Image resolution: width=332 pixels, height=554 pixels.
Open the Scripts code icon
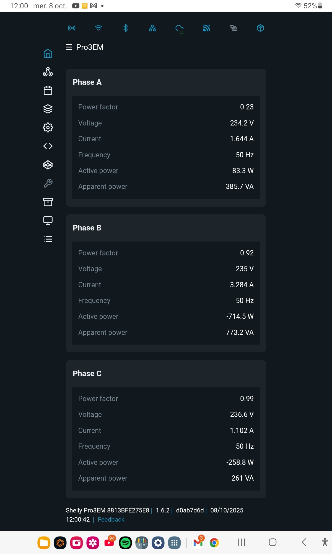(x=48, y=146)
